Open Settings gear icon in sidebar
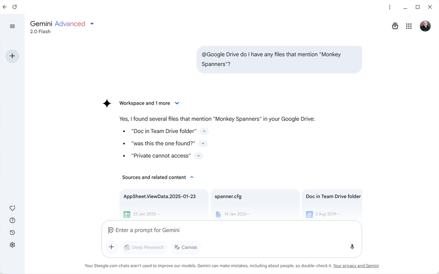The image size is (439, 274). 12,245
